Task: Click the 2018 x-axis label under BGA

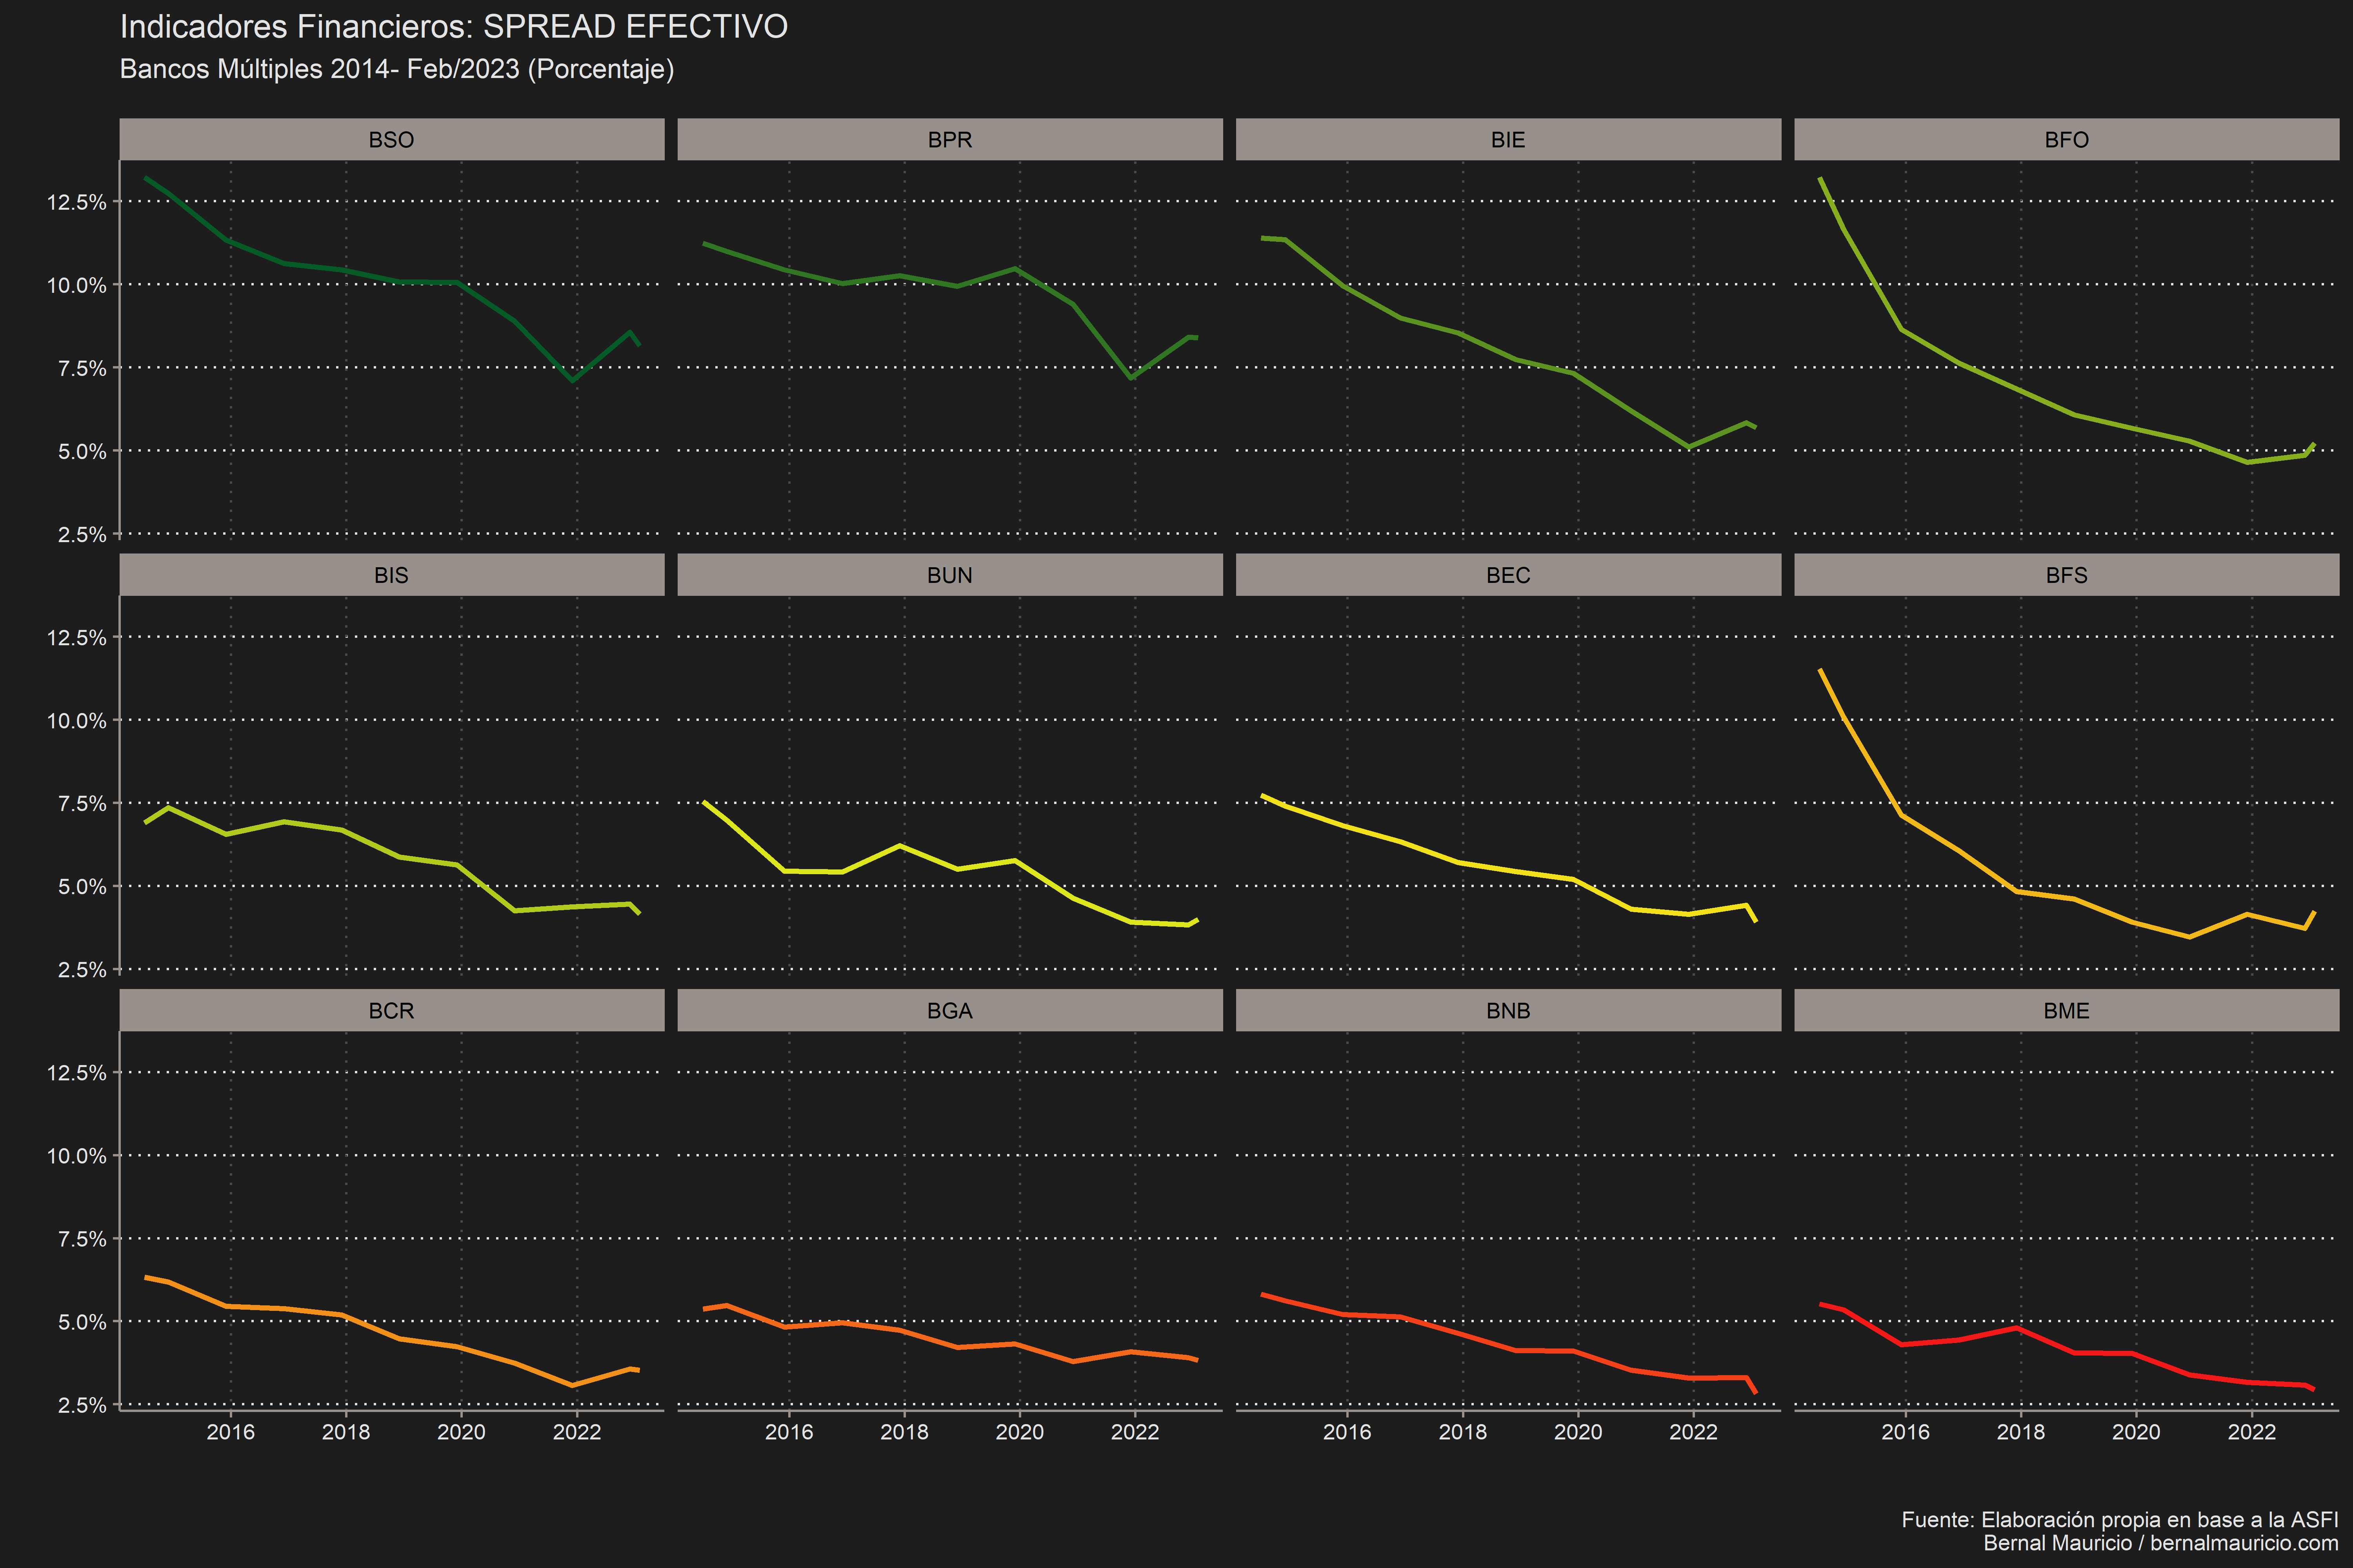Action: [x=904, y=1432]
